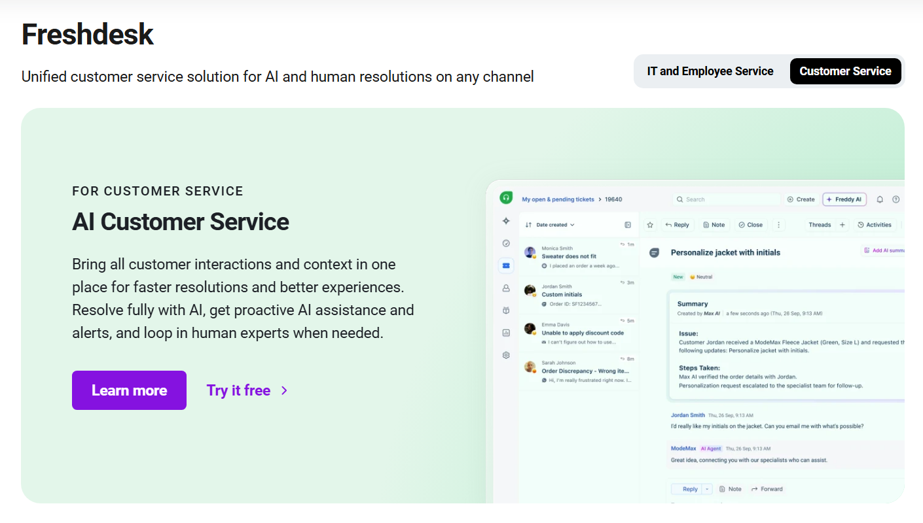Click the AI Customer Service heading

tap(181, 222)
